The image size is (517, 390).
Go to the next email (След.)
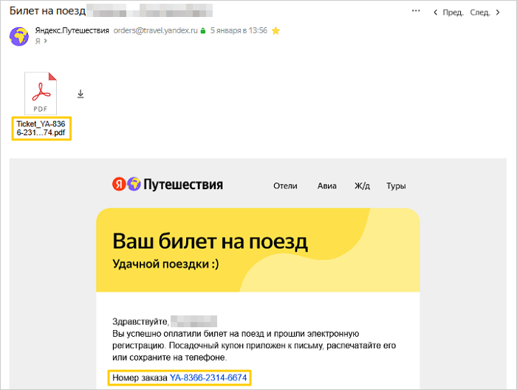(485, 13)
